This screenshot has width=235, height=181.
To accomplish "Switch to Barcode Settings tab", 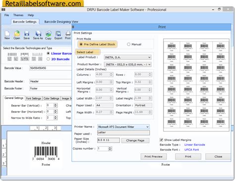I will (x=25, y=22).
